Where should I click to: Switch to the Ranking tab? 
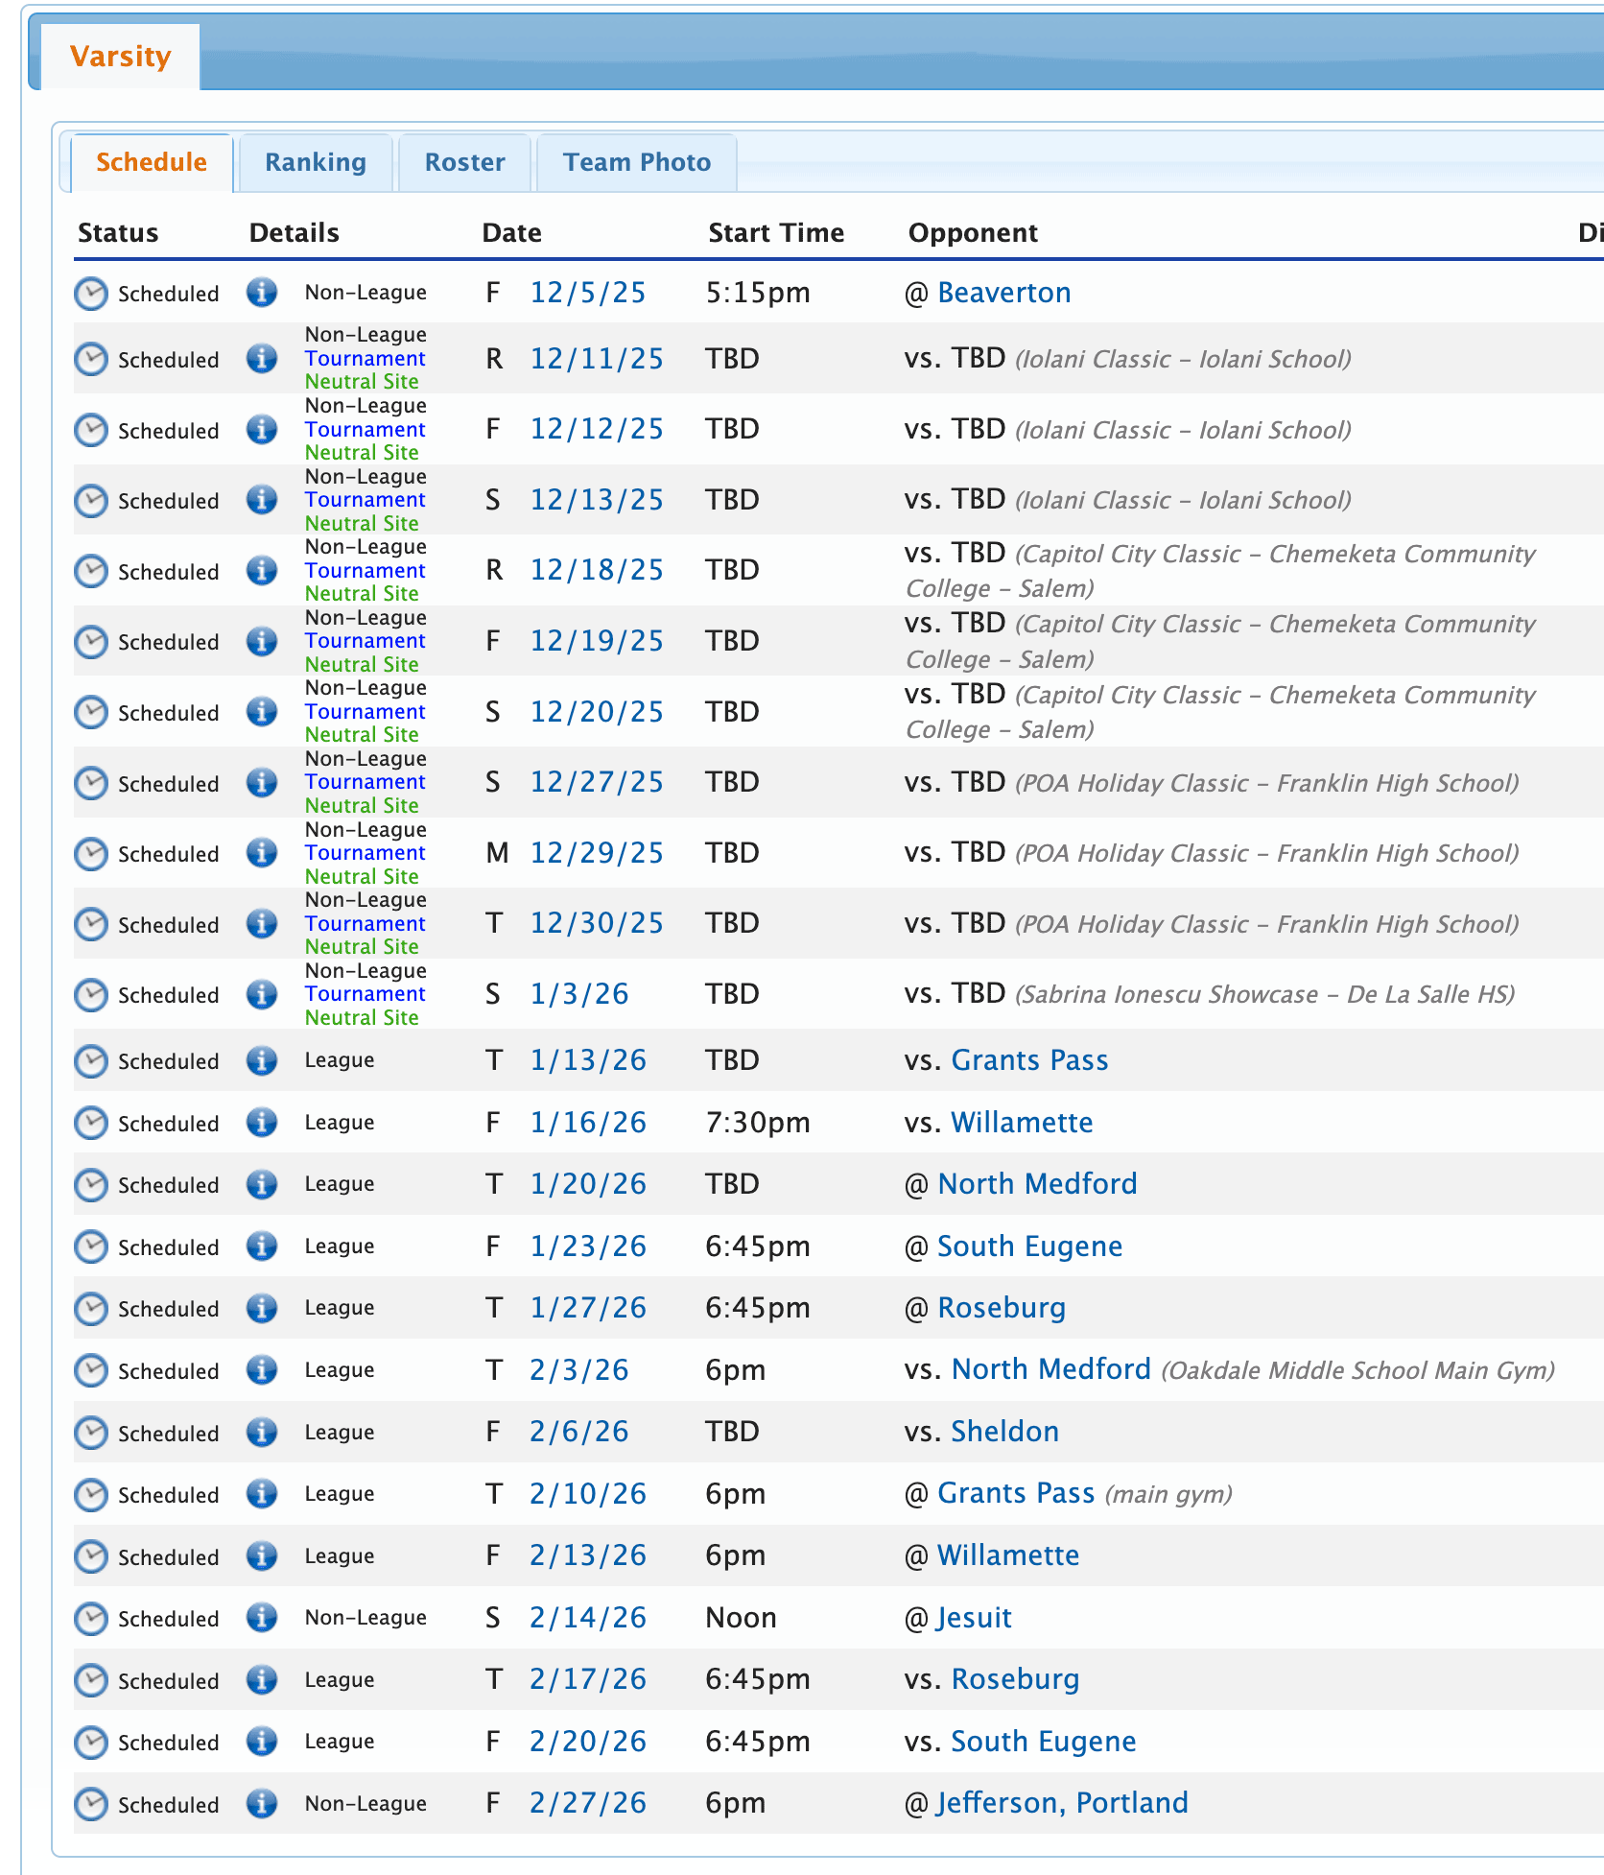click(x=315, y=162)
